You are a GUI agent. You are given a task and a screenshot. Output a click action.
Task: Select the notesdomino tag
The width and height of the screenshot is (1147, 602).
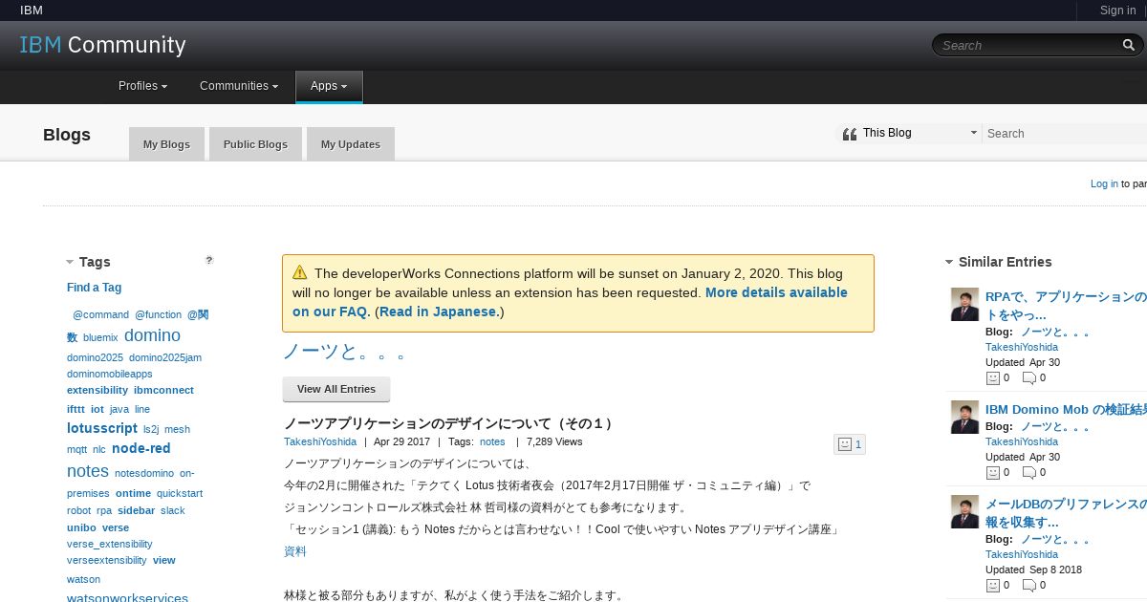[144, 473]
